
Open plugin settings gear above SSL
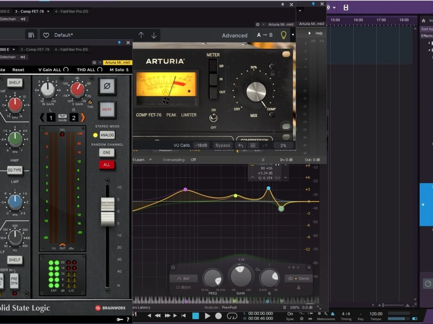coord(94,63)
